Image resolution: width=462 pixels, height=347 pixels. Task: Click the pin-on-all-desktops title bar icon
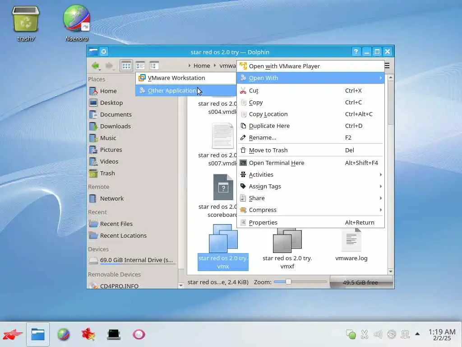click(104, 52)
